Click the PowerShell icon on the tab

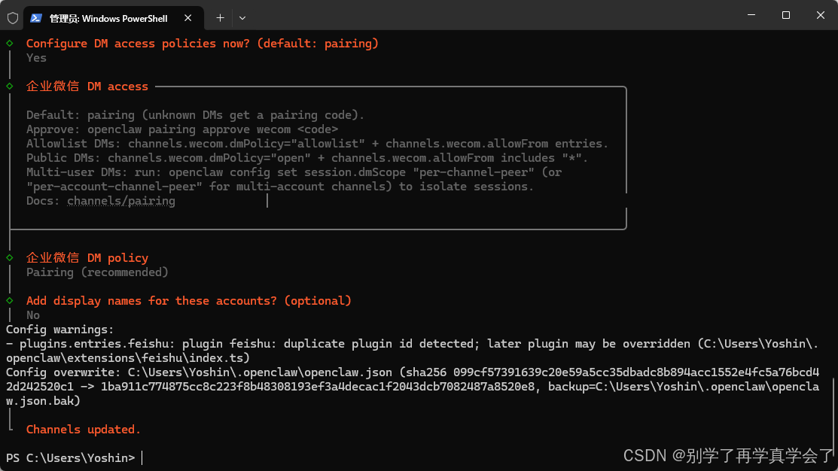[36, 18]
